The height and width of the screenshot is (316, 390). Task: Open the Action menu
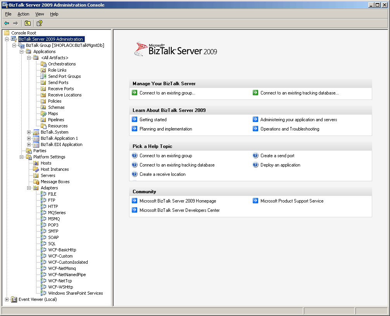[x=23, y=14]
